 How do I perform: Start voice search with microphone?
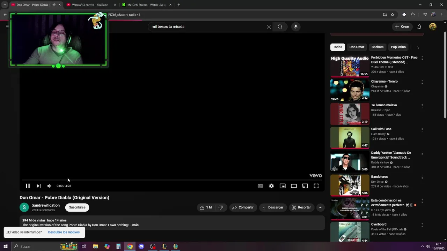click(296, 26)
